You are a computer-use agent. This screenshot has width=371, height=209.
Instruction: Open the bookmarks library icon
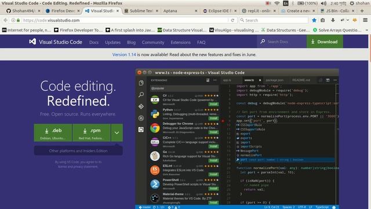point(323,20)
